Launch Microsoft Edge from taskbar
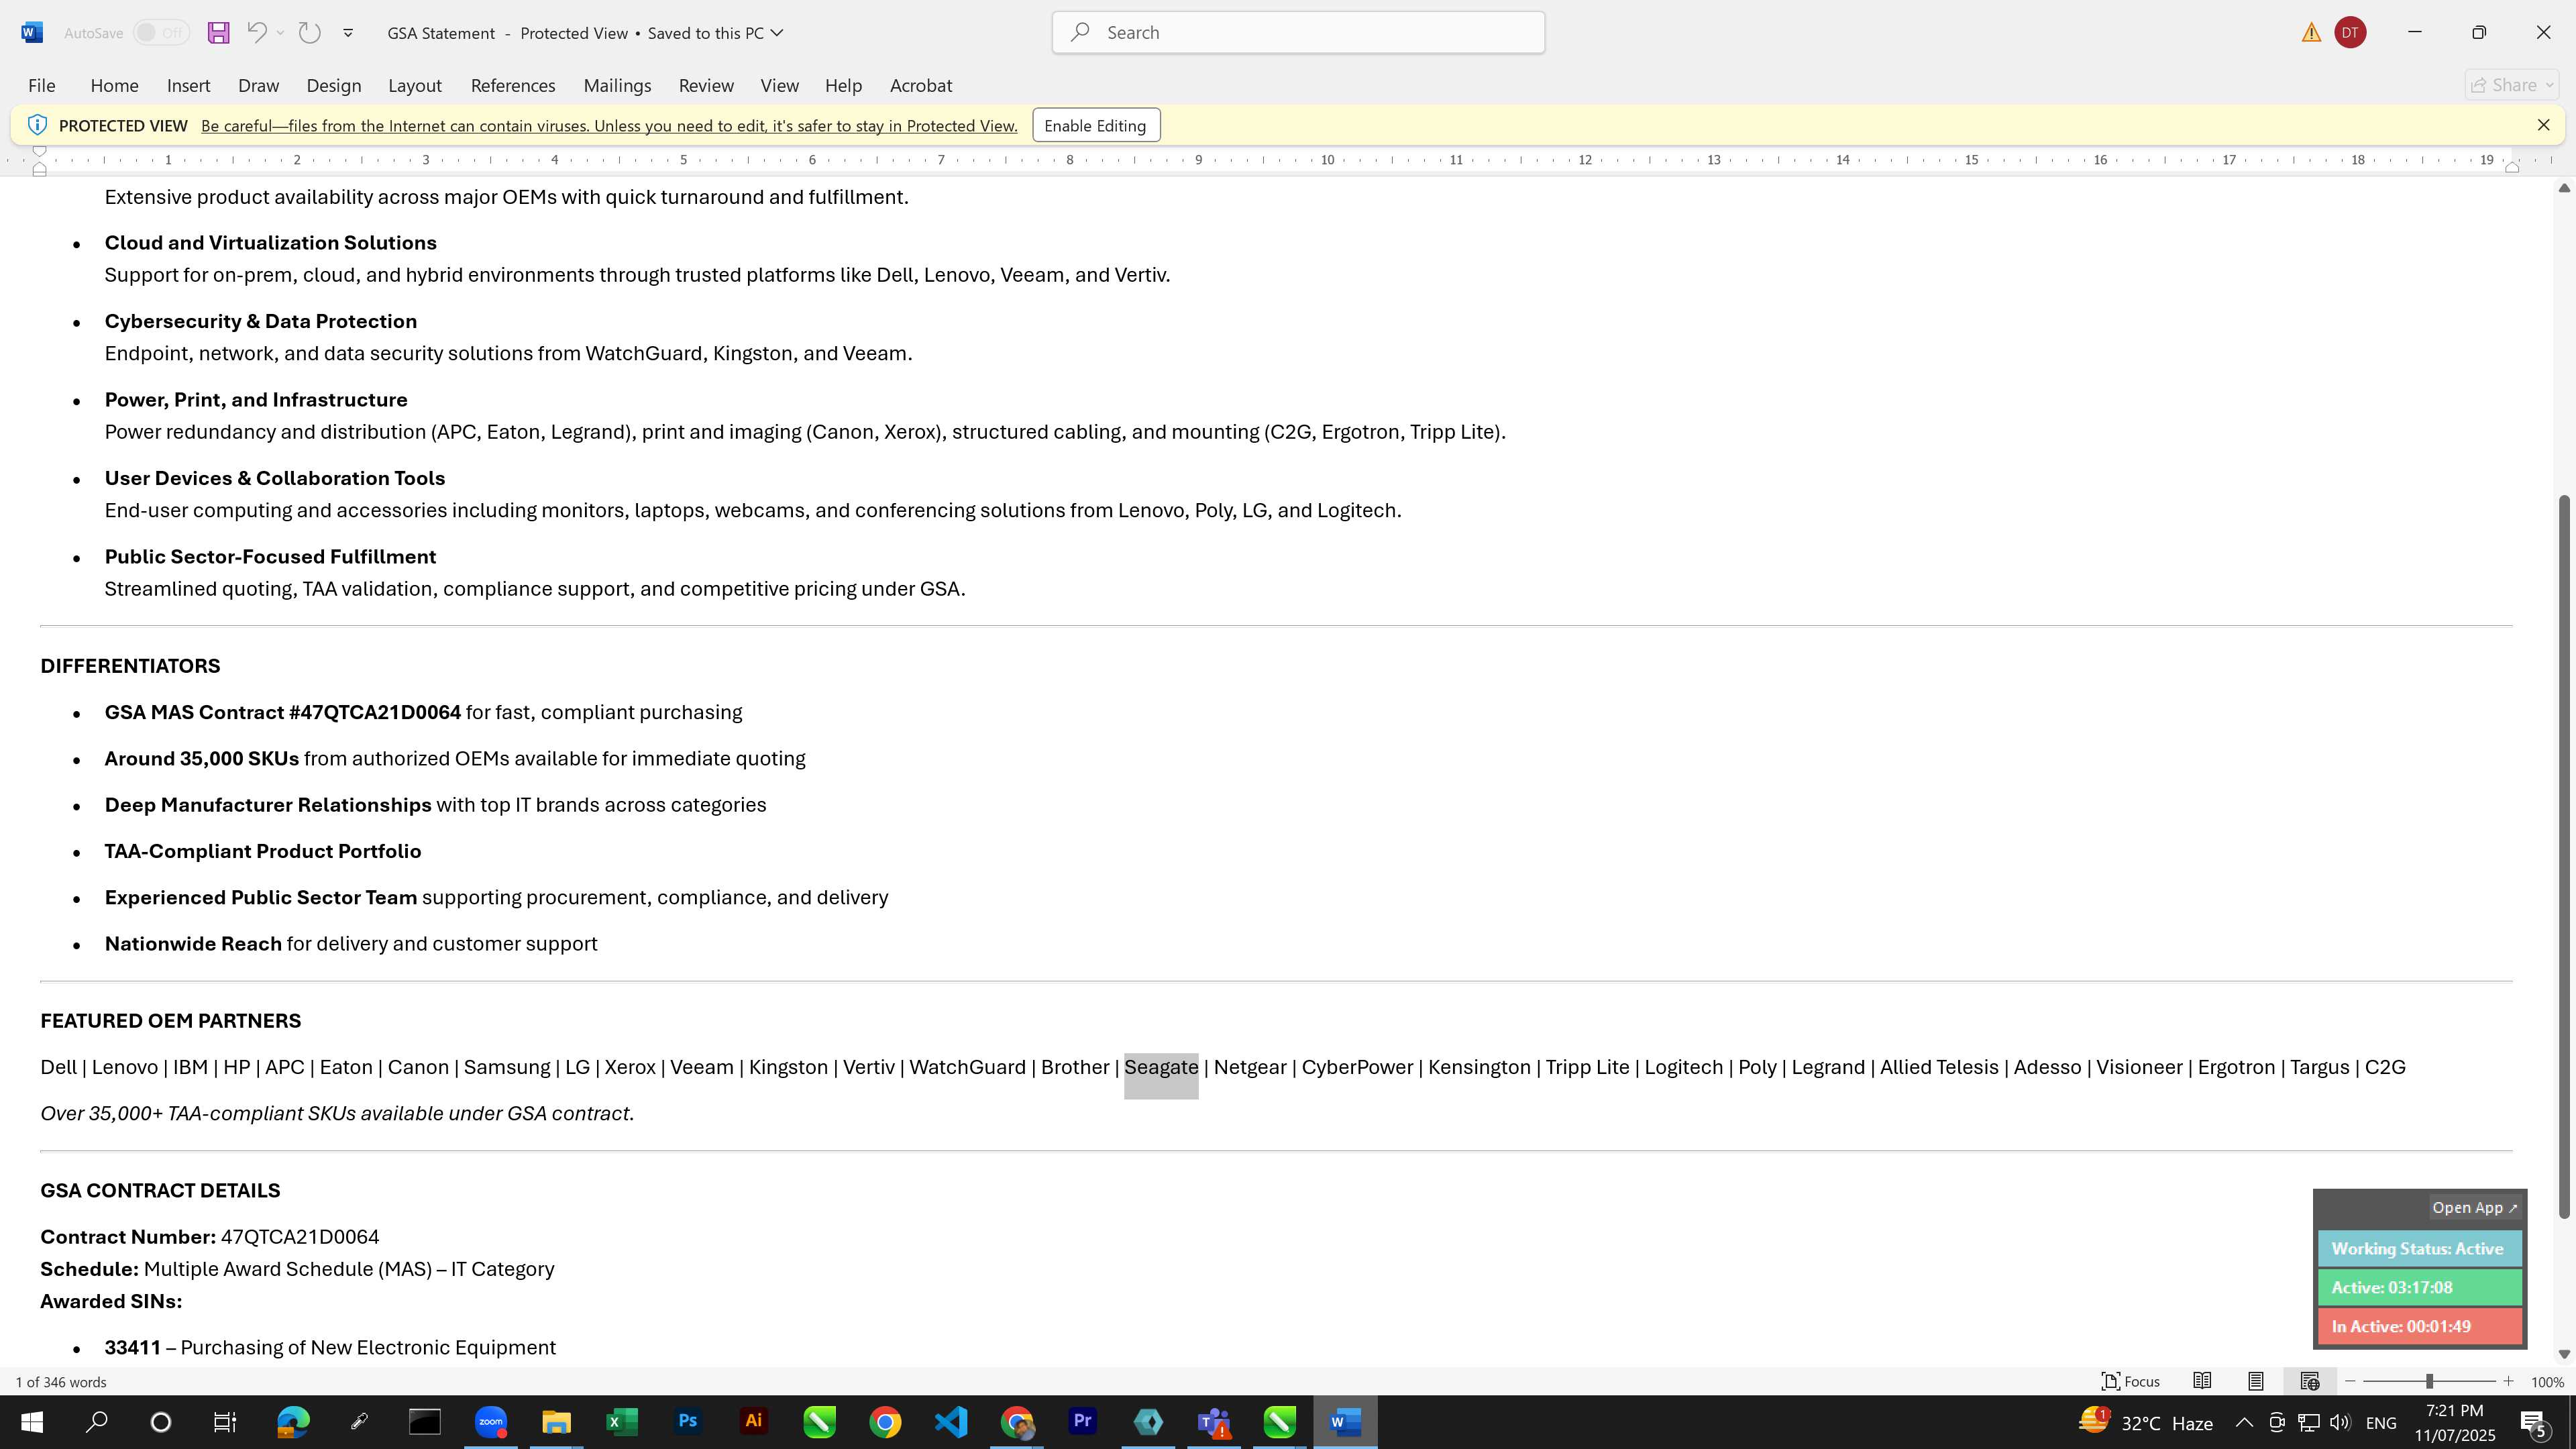2576x1449 pixels. (293, 1422)
